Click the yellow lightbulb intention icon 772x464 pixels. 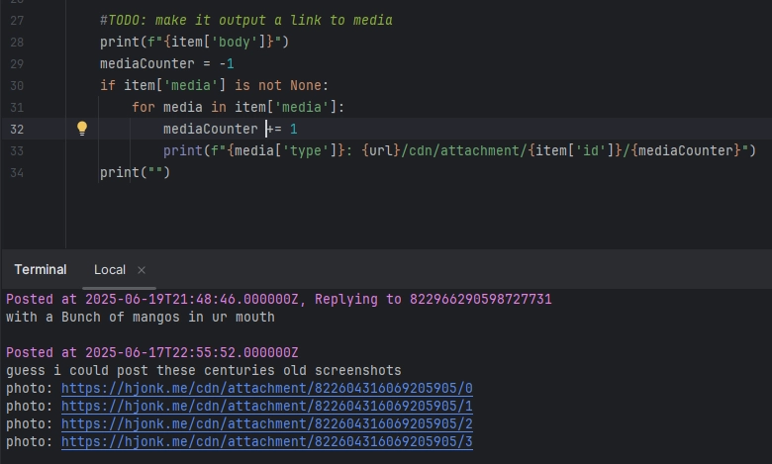[x=82, y=129]
